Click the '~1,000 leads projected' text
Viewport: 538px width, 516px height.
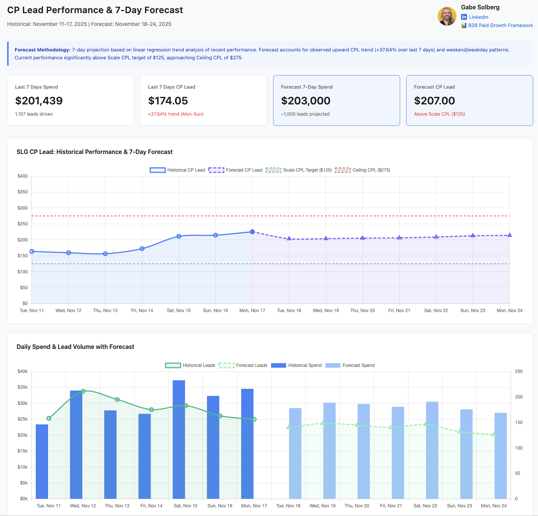[x=305, y=114]
